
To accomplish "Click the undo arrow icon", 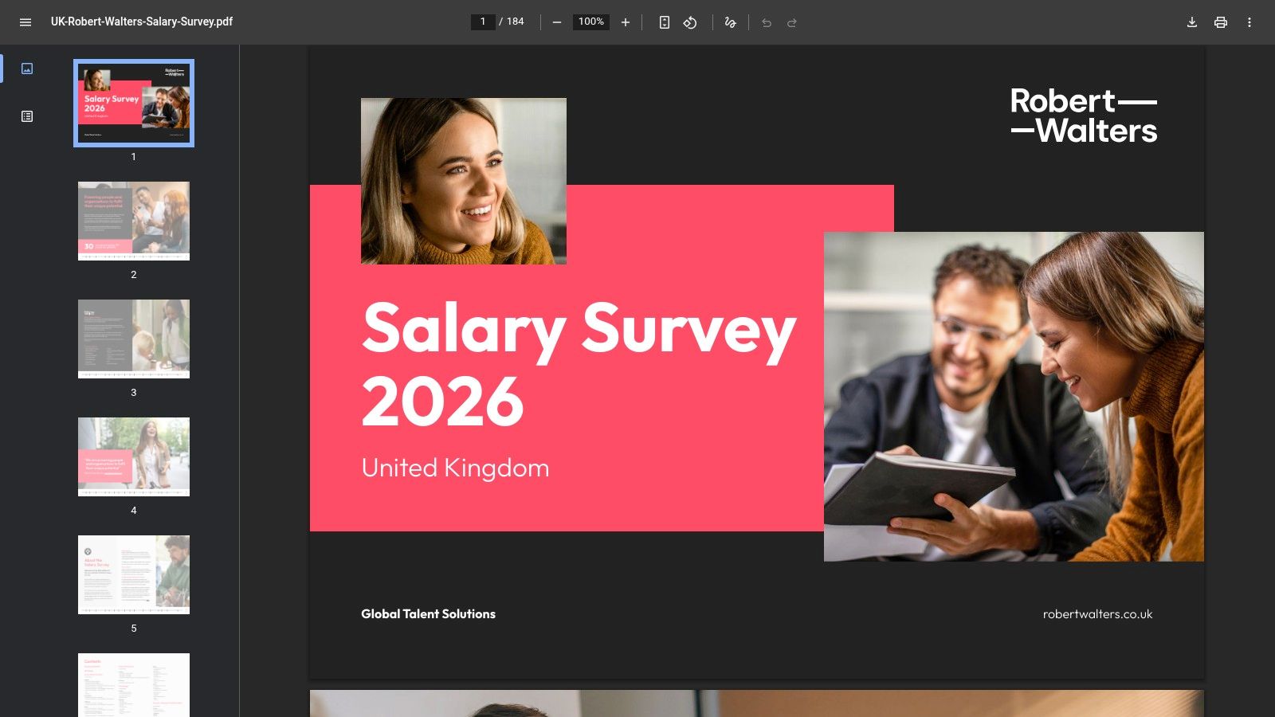I will click(x=767, y=22).
